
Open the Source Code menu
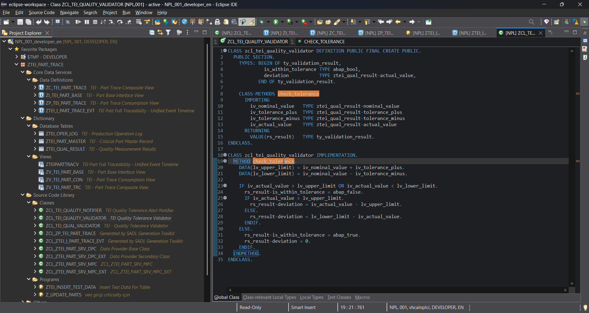tap(42, 13)
